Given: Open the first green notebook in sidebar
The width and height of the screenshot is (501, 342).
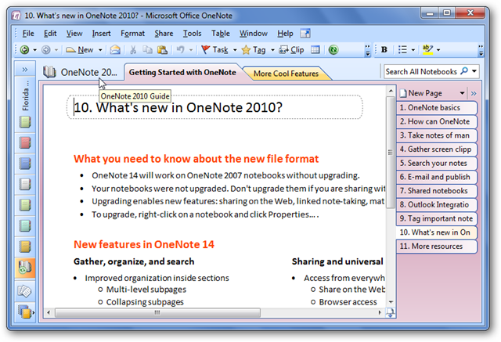Looking at the screenshot, I should (x=25, y=122).
